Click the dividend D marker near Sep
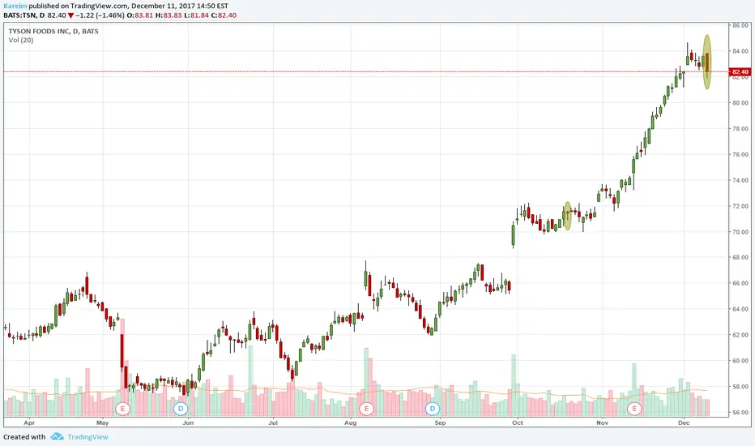The image size is (755, 446). [433, 409]
